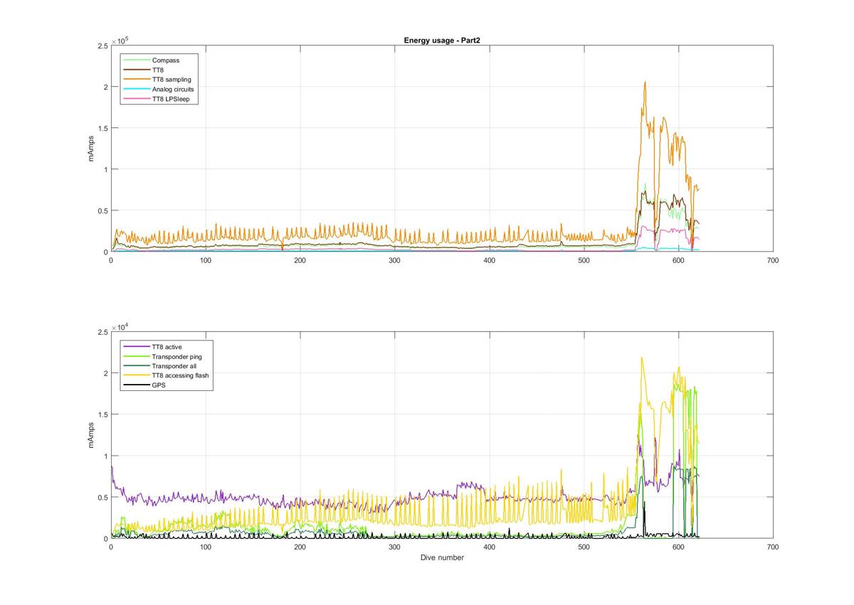Click yellow line sample beside 'TT8 accessing flash'
Viewport: 854px width, 605px height.
(x=136, y=375)
